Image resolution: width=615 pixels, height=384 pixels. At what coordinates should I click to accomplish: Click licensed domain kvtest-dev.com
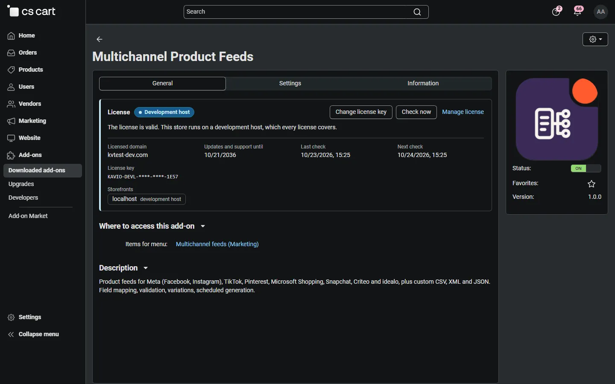click(x=128, y=155)
